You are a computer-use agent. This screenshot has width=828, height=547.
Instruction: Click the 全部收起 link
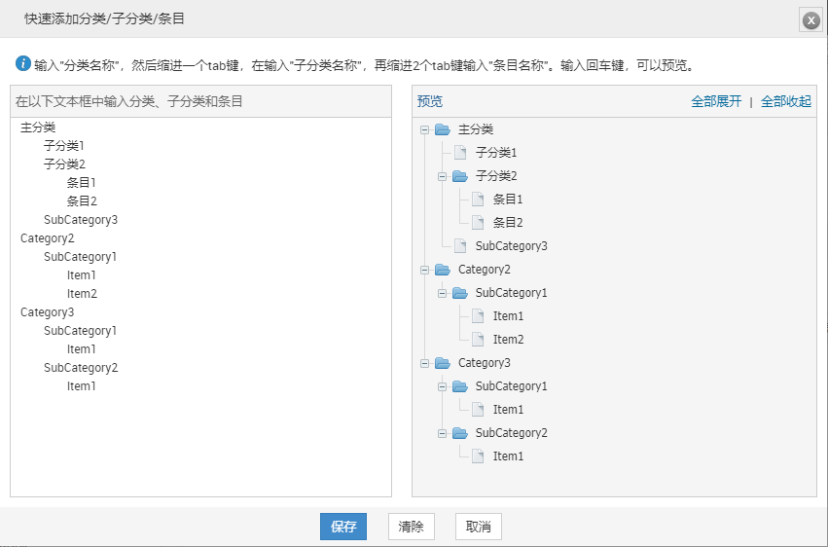point(786,101)
